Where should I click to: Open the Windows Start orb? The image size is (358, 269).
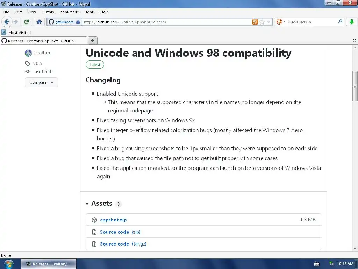pos(8,264)
